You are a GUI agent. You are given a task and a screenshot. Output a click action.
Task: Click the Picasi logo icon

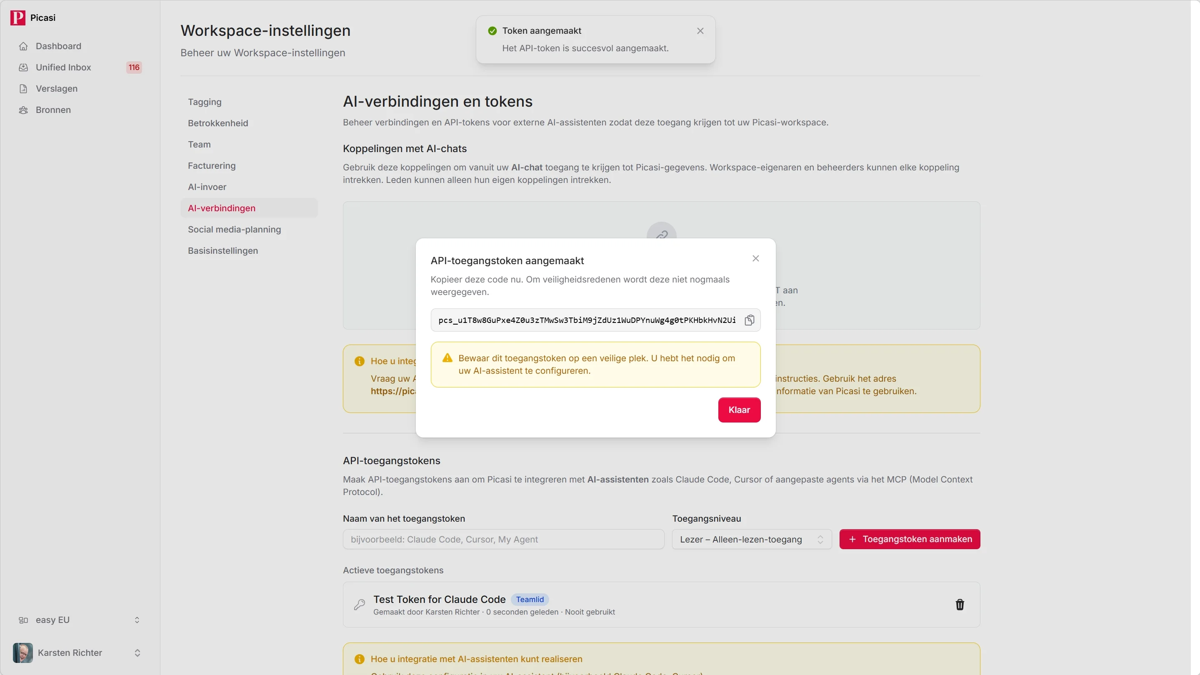(x=17, y=17)
